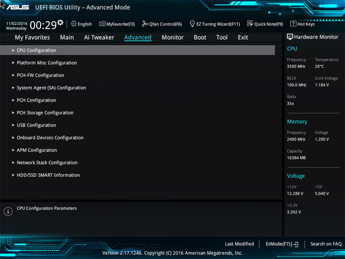Screen dimensions: 345x259
Task: Expand APM Configuration arrow
Action: 13,150
